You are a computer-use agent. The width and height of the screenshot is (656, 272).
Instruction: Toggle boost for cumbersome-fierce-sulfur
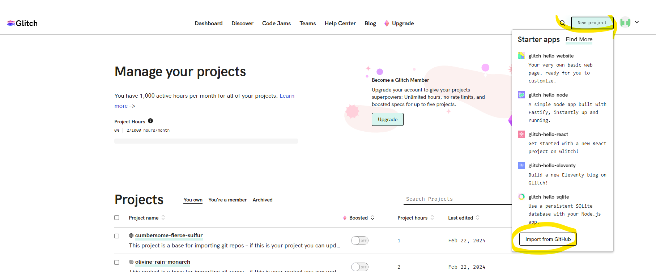click(x=360, y=241)
